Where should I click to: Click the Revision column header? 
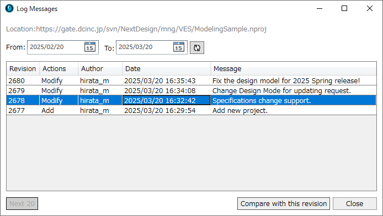[x=23, y=69]
